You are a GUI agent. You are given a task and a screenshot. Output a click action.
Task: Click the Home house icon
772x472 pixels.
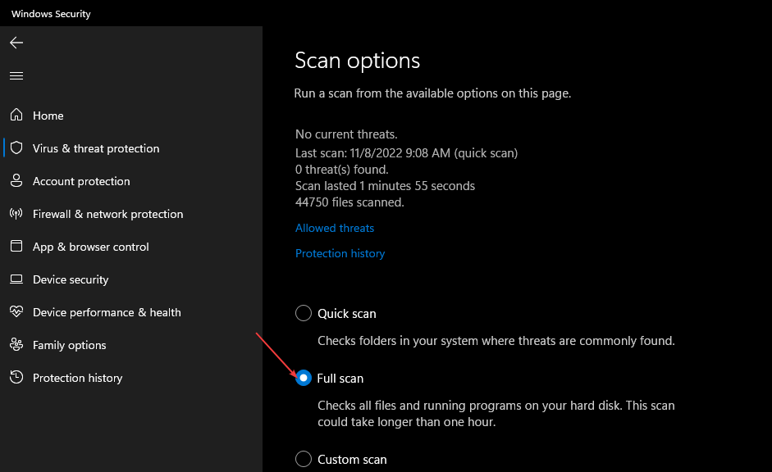coord(16,115)
